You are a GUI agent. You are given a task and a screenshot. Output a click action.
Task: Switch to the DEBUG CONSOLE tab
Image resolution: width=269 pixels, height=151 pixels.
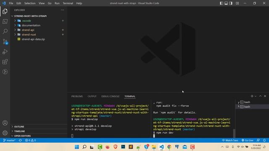(110, 96)
